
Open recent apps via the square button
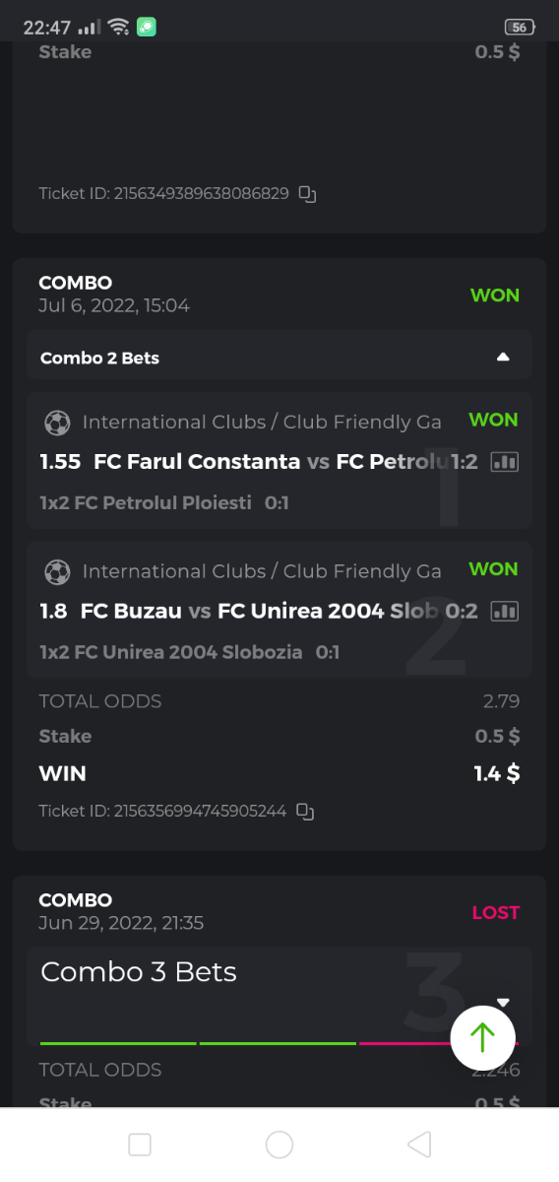click(140, 1144)
